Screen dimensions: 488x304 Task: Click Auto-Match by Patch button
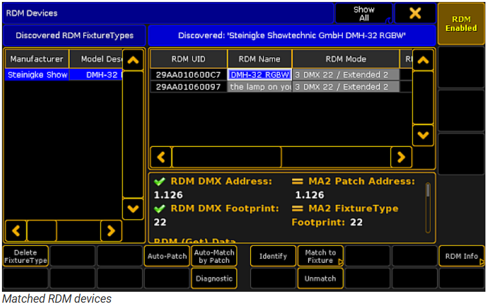[x=214, y=256]
